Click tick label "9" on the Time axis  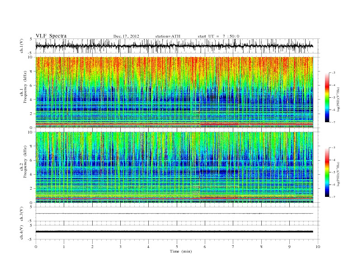tap(289, 247)
